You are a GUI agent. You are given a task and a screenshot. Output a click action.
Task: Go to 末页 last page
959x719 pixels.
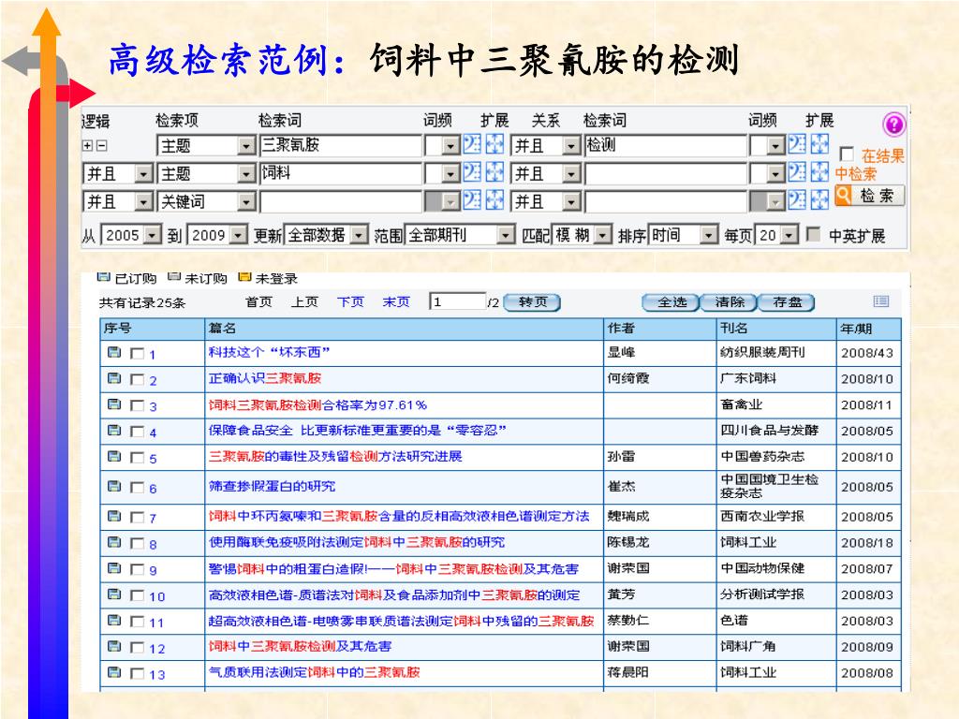click(x=396, y=301)
